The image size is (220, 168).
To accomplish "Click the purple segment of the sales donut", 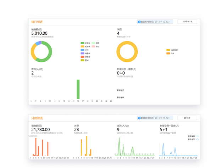I will tap(40, 43).
